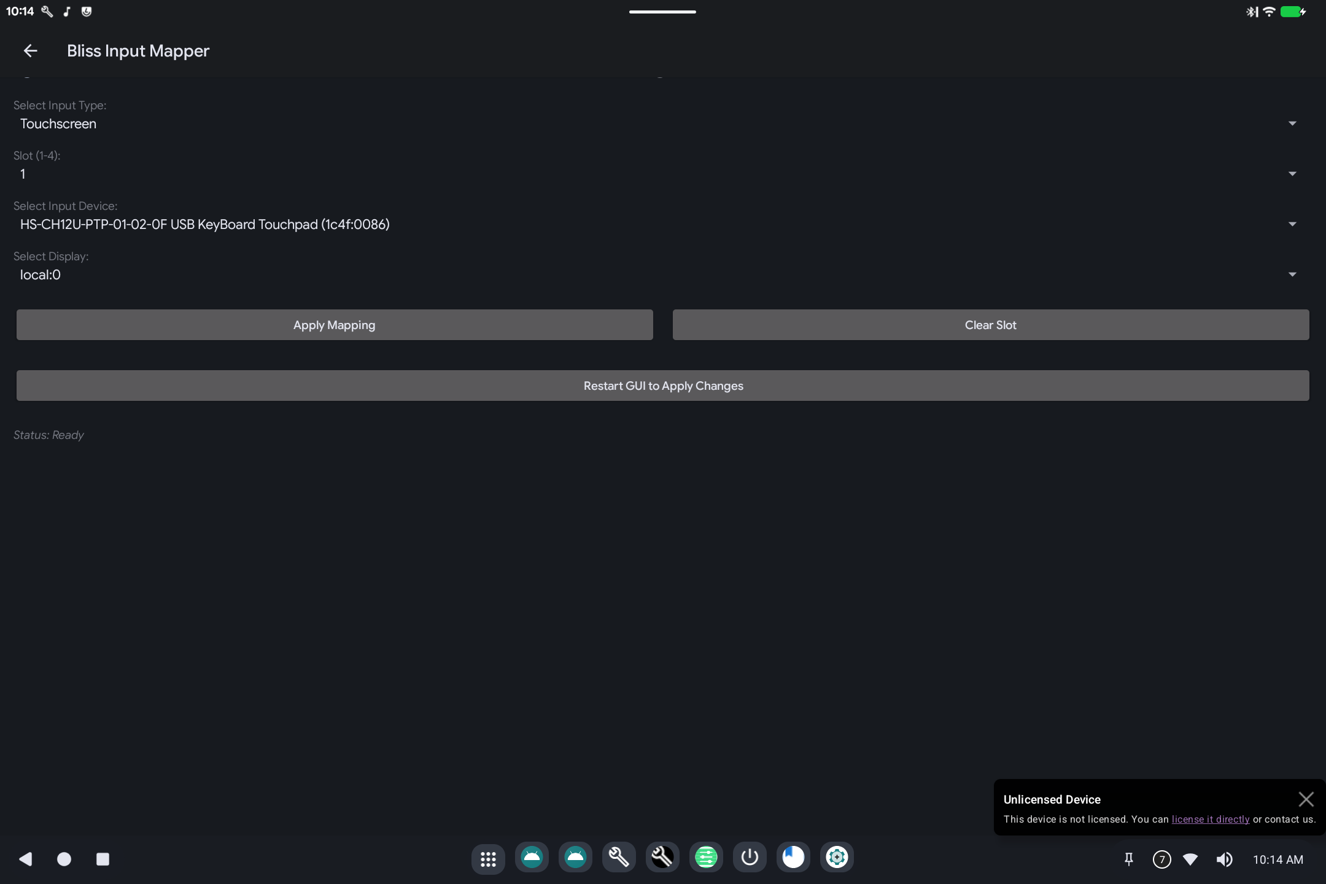Click the wrench icon in status bar
The image size is (1326, 884).
(x=47, y=12)
